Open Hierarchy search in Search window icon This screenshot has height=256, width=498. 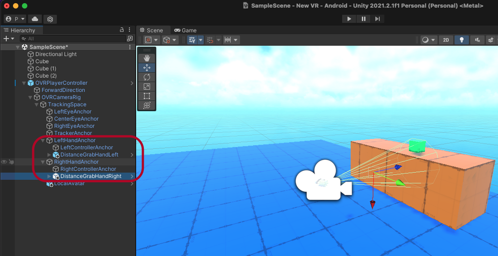130,39
